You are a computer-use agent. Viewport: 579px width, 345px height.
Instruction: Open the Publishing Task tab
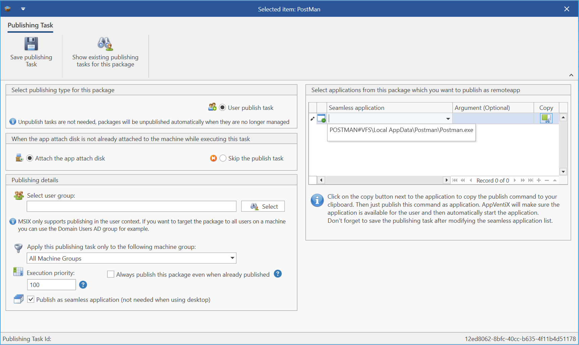pyautogui.click(x=30, y=25)
